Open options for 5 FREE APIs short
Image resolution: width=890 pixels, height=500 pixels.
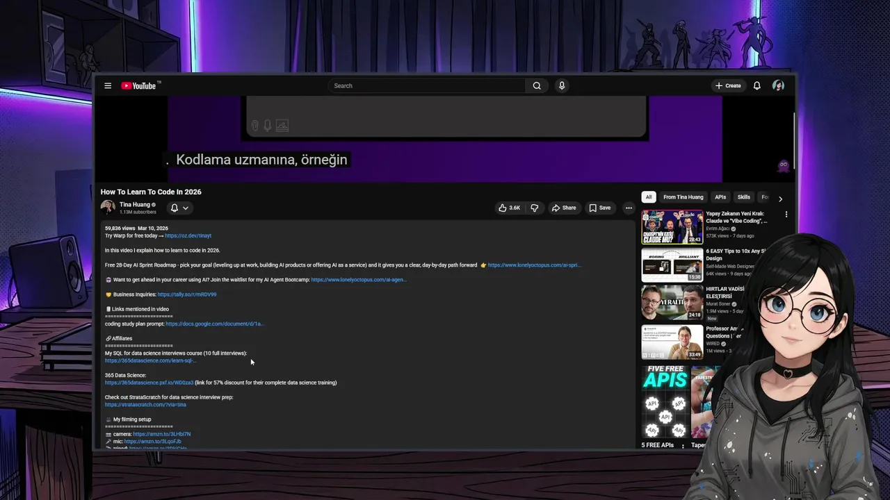[683, 446]
